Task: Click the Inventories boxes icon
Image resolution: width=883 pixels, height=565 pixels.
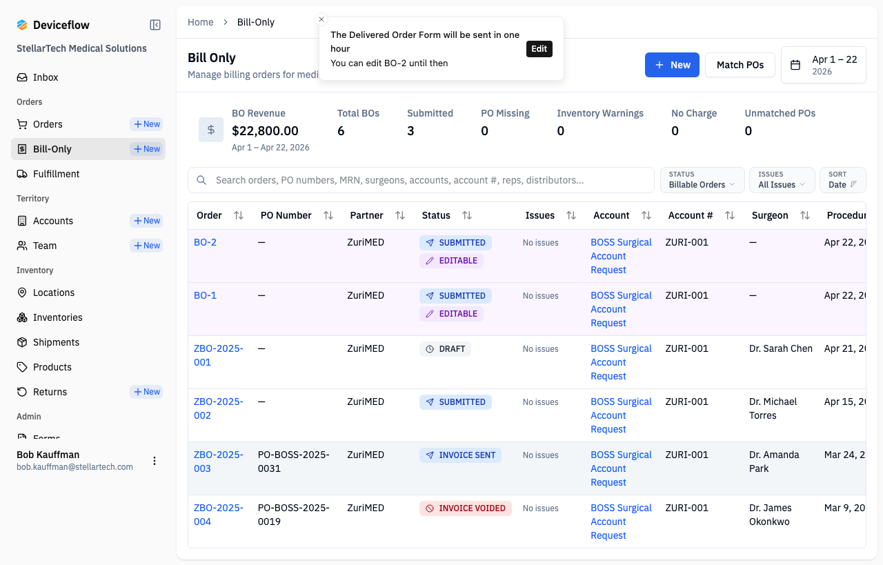Action: [x=22, y=317]
